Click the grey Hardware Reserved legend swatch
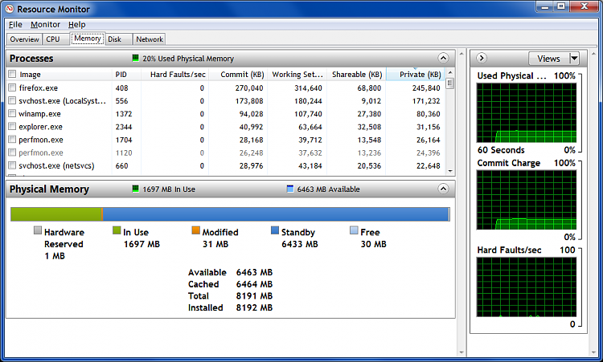603x362 pixels. click(37, 230)
